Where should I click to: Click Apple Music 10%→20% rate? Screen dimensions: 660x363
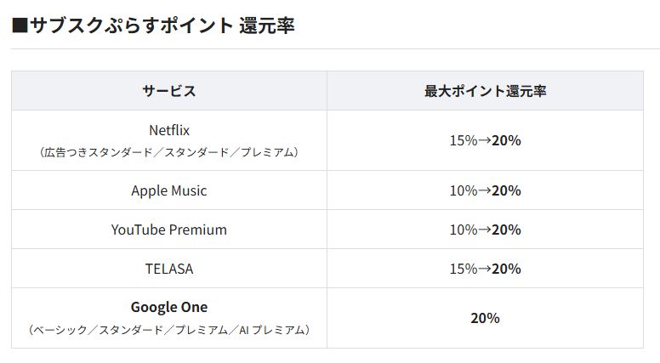pyautogui.click(x=485, y=190)
